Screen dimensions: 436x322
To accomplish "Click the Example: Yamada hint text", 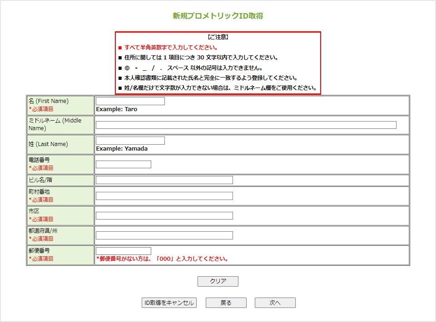I will point(122,149).
